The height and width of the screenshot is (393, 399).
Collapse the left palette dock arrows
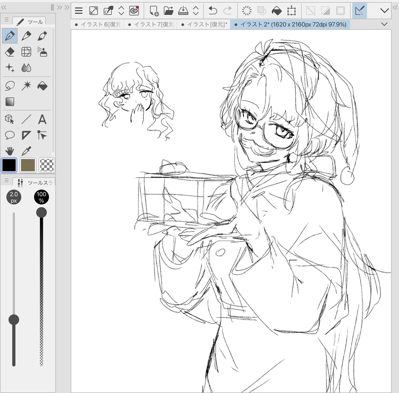pos(3,7)
